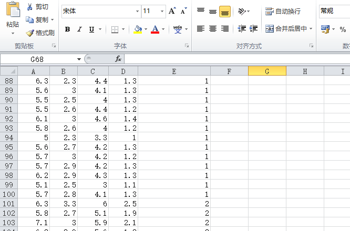Toggle Bold formatting
Screen dimensions: 350x231
67,29
